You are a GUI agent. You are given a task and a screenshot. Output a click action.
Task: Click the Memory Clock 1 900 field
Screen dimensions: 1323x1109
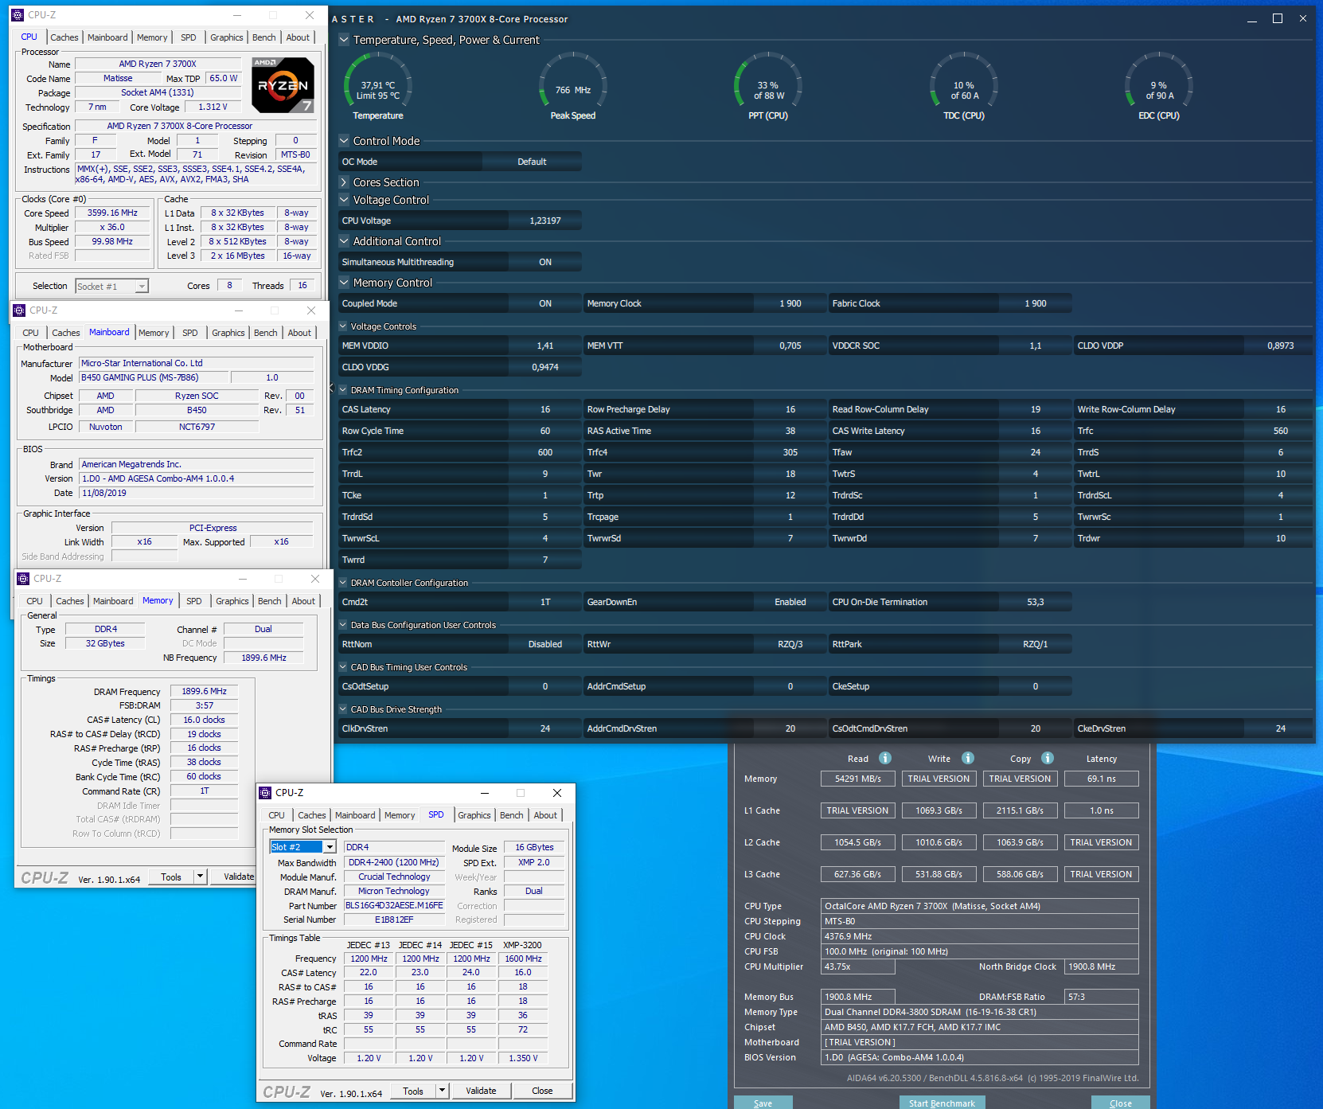click(790, 303)
